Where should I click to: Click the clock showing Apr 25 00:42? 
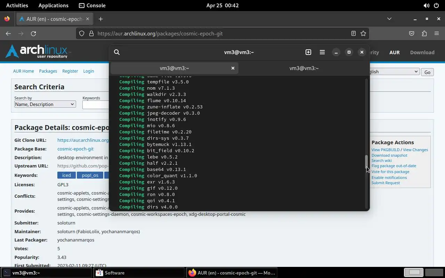click(222, 6)
